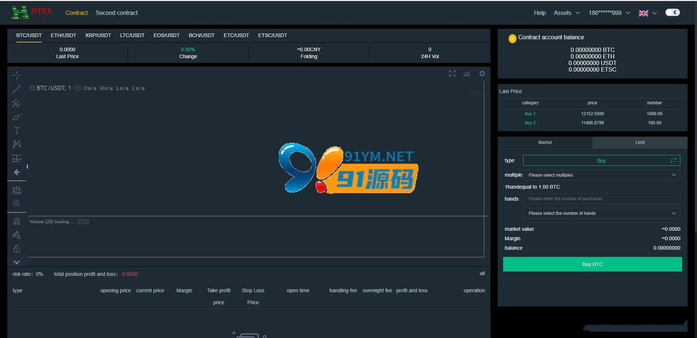This screenshot has height=338, width=697.
Task: Open the Contract page
Action: (x=77, y=13)
